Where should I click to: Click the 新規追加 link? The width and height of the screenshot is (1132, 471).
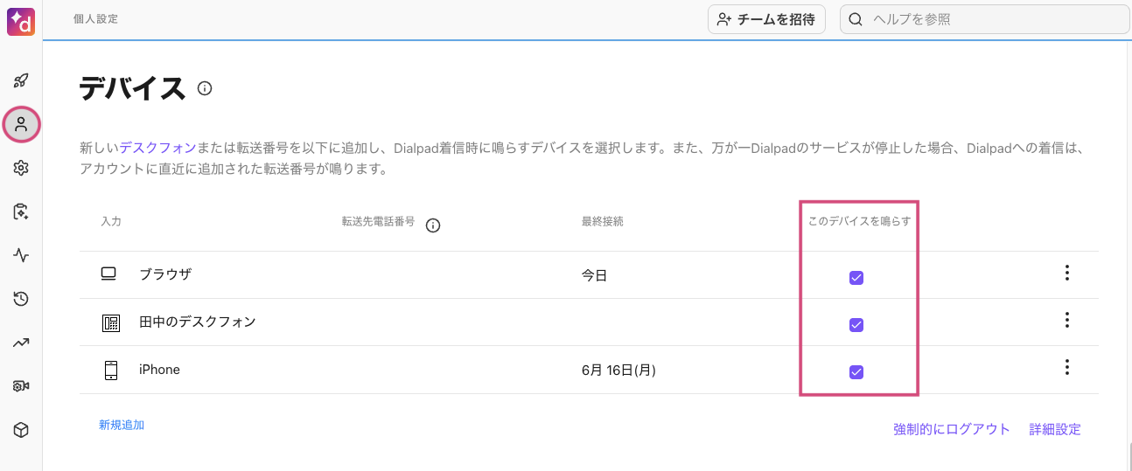122,426
